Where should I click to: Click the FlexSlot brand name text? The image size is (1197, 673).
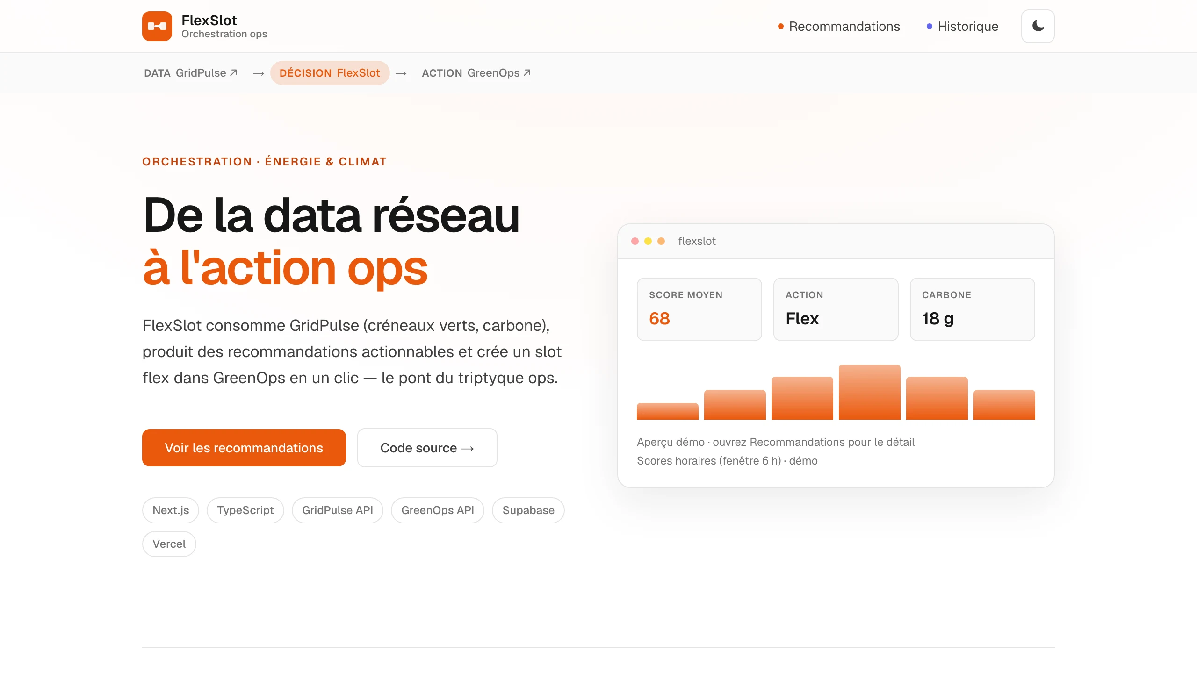tap(209, 21)
